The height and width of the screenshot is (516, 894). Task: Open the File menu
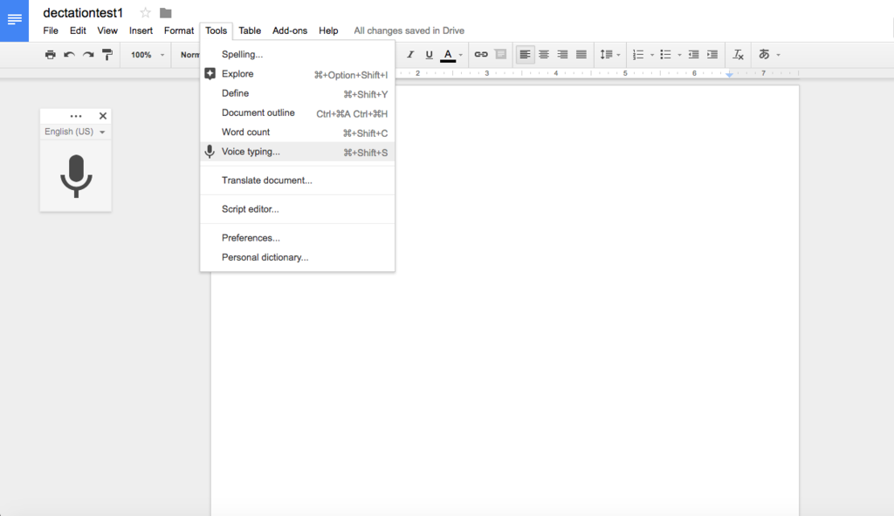[51, 31]
